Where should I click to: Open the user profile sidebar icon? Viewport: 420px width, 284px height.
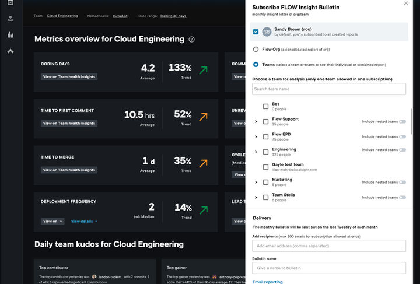[10, 19]
